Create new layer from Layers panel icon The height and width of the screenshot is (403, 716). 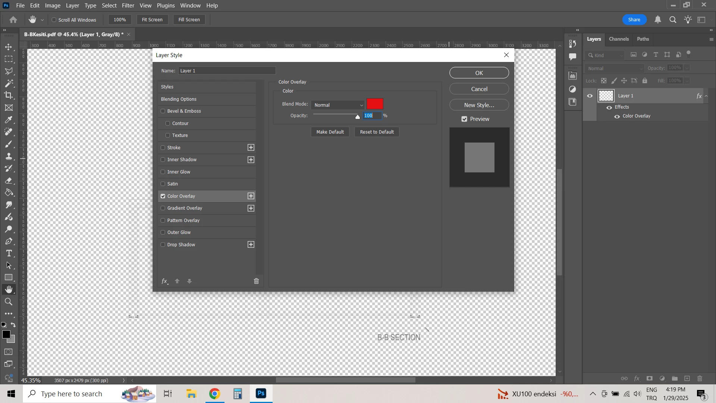[x=687, y=379]
